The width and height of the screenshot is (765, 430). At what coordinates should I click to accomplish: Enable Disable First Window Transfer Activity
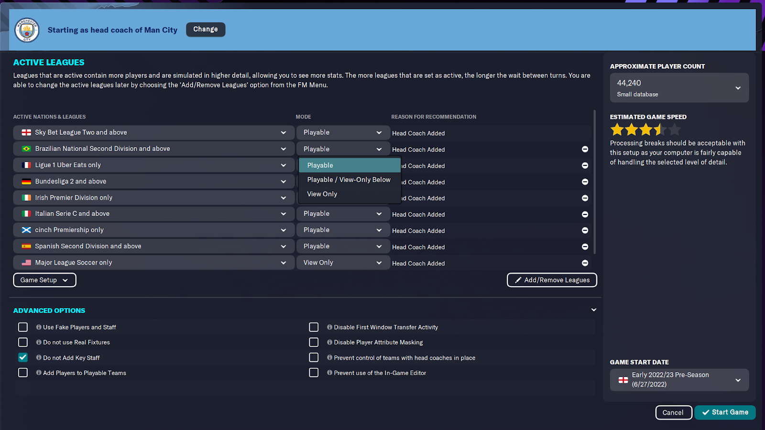click(314, 327)
